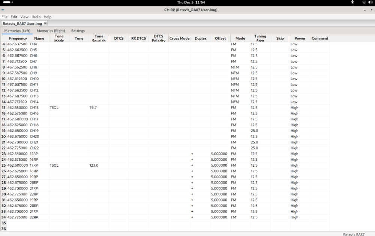The height and width of the screenshot is (236, 375).
Task: Switch to the Settings tab
Action: pos(78,31)
